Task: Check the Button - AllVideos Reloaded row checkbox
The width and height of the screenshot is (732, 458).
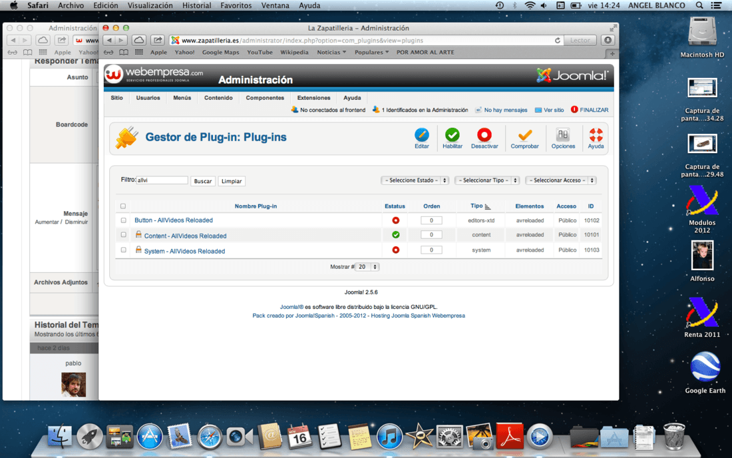Action: 123,220
